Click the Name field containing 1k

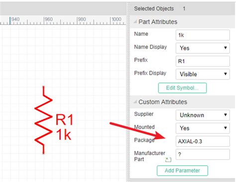pyautogui.click(x=203, y=35)
